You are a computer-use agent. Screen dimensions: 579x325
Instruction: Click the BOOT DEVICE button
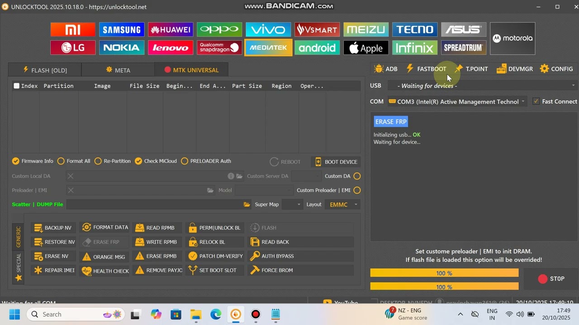pyautogui.click(x=336, y=162)
